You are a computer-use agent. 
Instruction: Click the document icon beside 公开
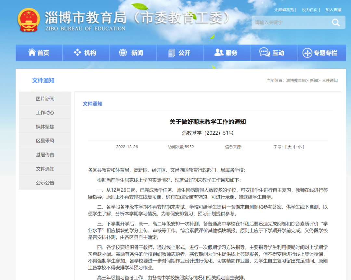tap(172, 52)
